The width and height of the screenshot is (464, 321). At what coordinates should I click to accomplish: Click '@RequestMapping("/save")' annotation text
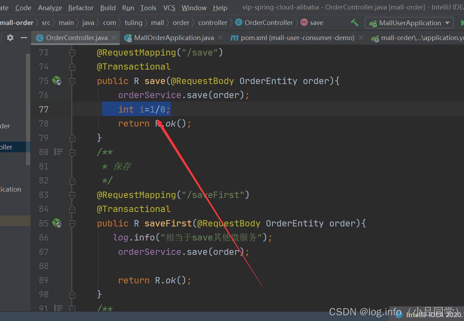pos(160,53)
